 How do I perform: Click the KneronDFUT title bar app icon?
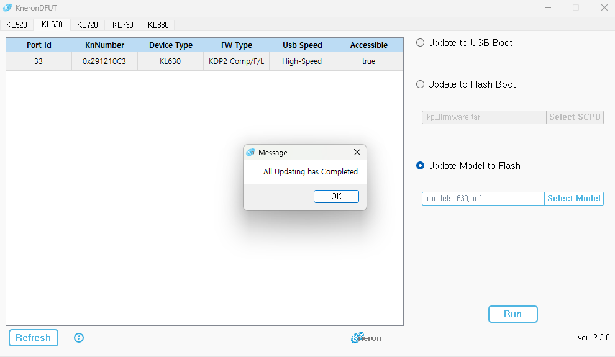tap(7, 7)
